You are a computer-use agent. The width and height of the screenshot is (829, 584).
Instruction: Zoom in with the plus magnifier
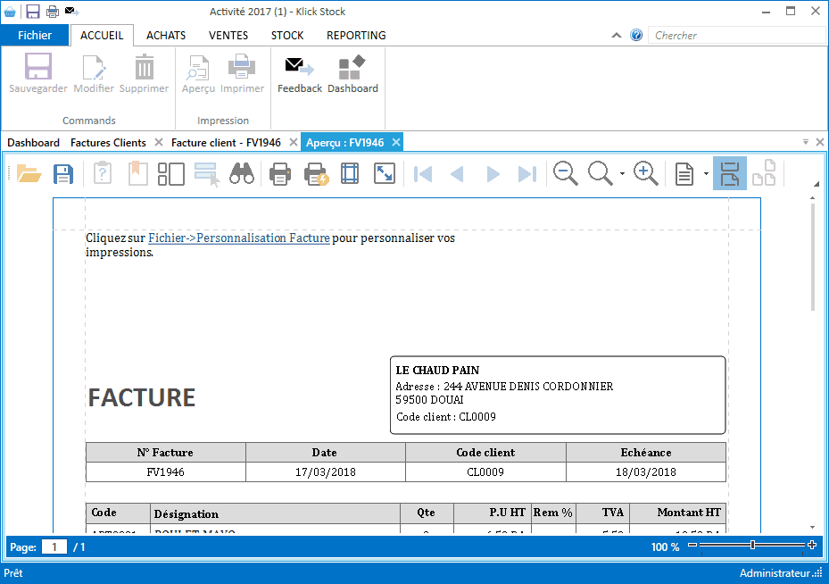(x=646, y=173)
